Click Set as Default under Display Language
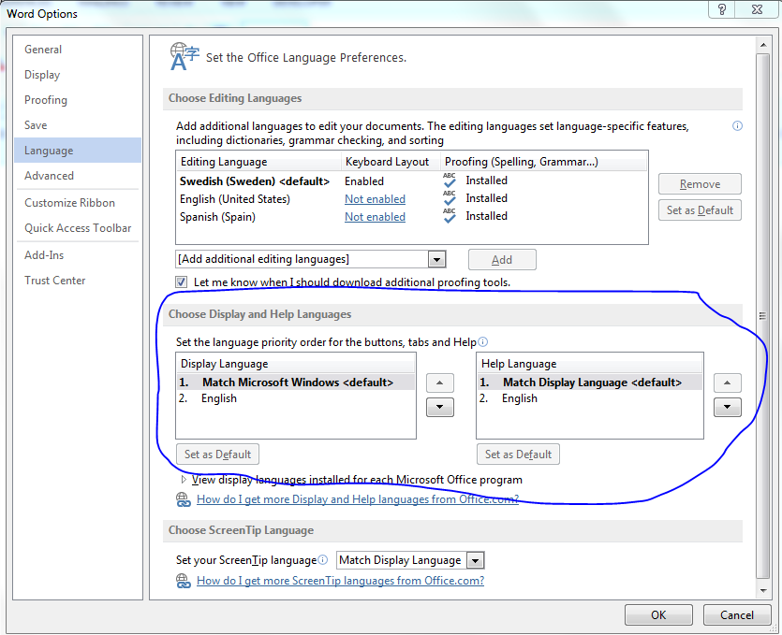782x635 pixels. 217,455
